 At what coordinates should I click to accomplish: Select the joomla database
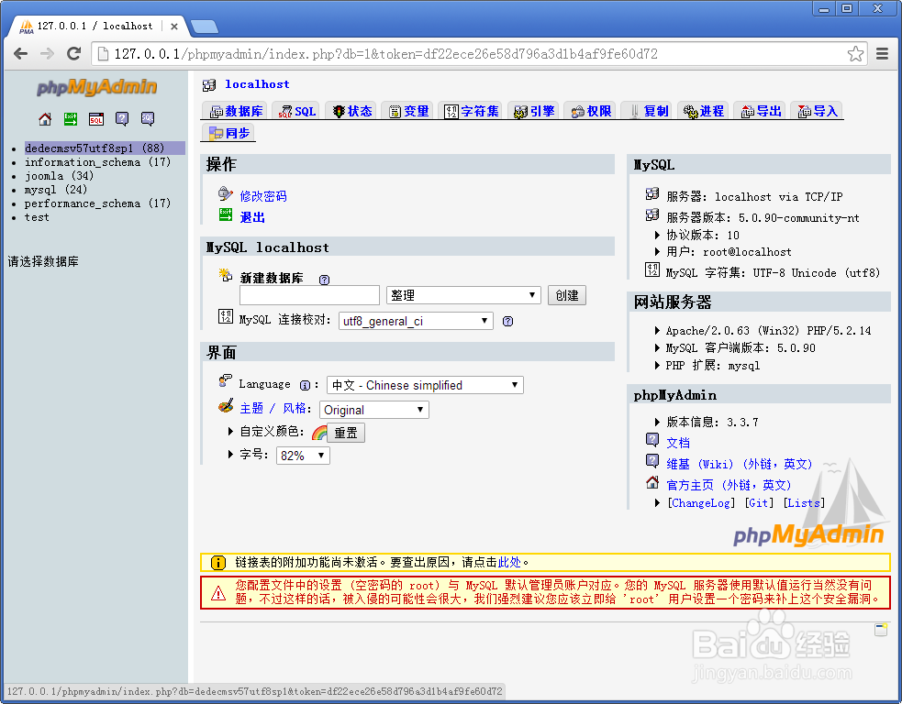coord(59,176)
